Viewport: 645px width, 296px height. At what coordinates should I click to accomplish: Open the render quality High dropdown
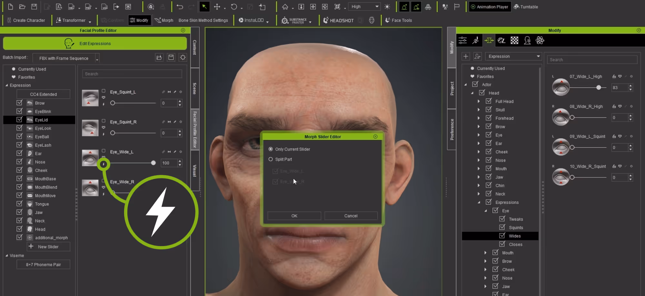[x=365, y=7]
